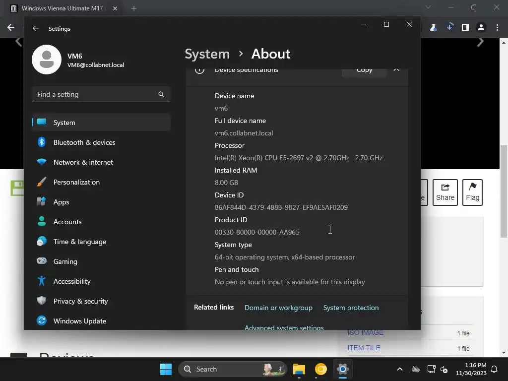
Task: Click the Settings gear taskbar icon
Action: pos(342,369)
